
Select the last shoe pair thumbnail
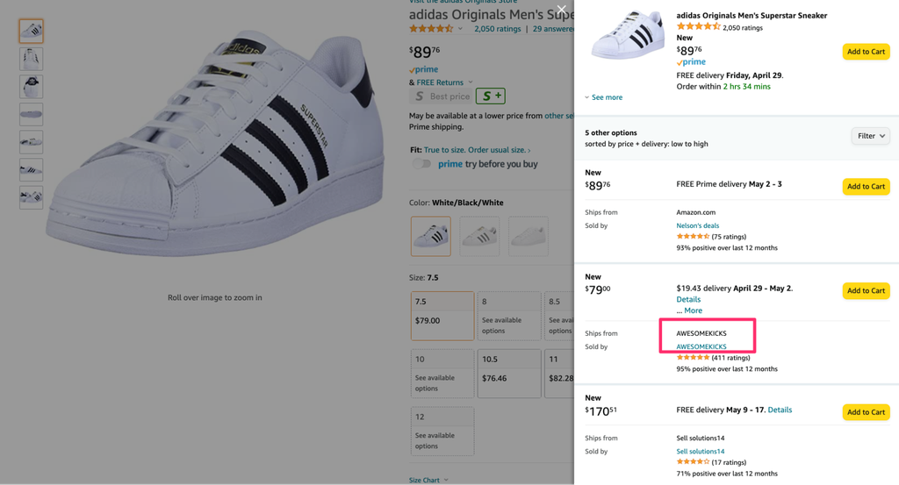[x=32, y=196]
